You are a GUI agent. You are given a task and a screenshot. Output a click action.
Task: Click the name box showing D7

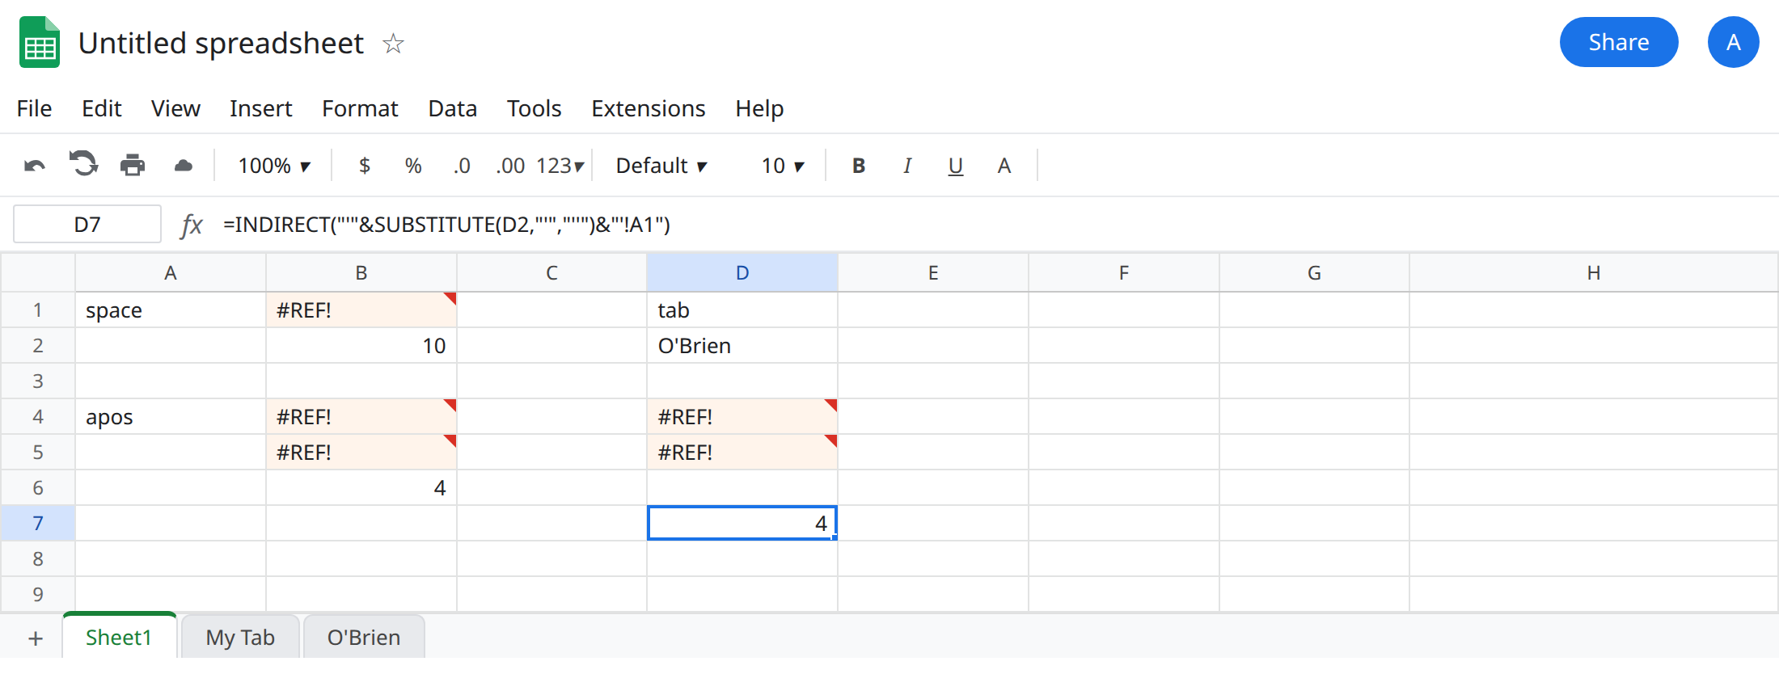point(87,224)
